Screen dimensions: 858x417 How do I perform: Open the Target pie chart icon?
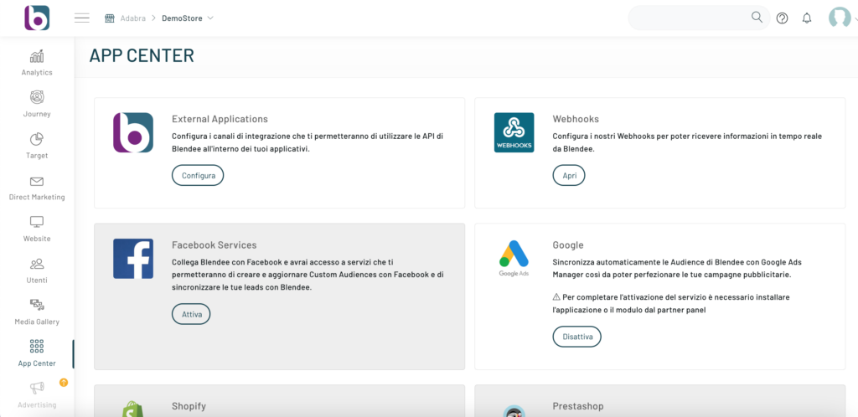pyautogui.click(x=37, y=146)
